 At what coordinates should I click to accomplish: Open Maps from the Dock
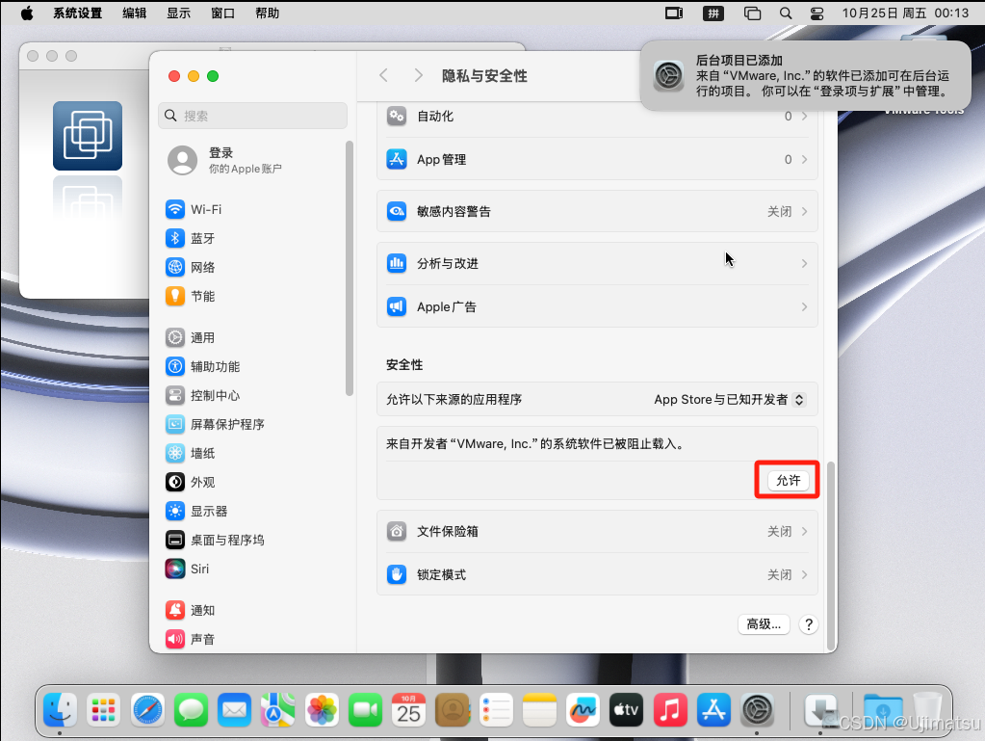click(x=277, y=710)
